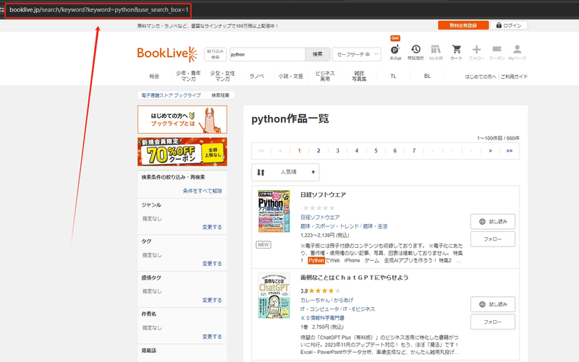Click the site info icon in the address bar

point(2,9)
